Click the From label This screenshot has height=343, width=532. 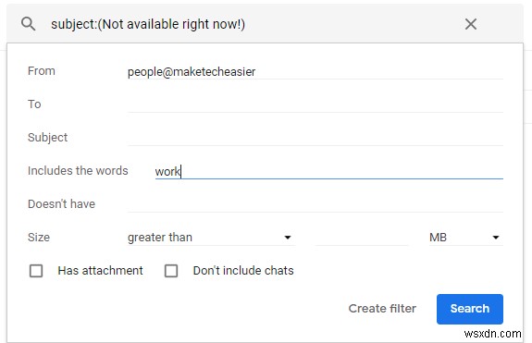click(42, 71)
